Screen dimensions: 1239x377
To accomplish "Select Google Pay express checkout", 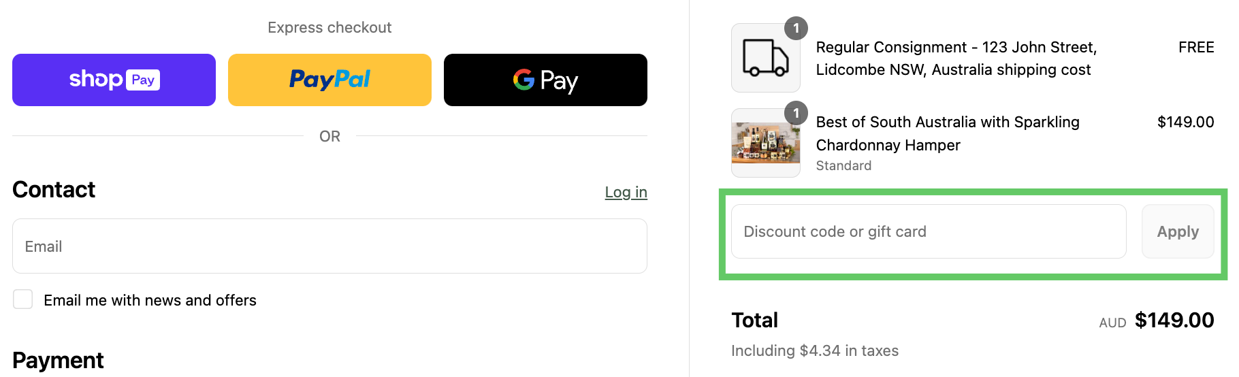I will [x=545, y=80].
